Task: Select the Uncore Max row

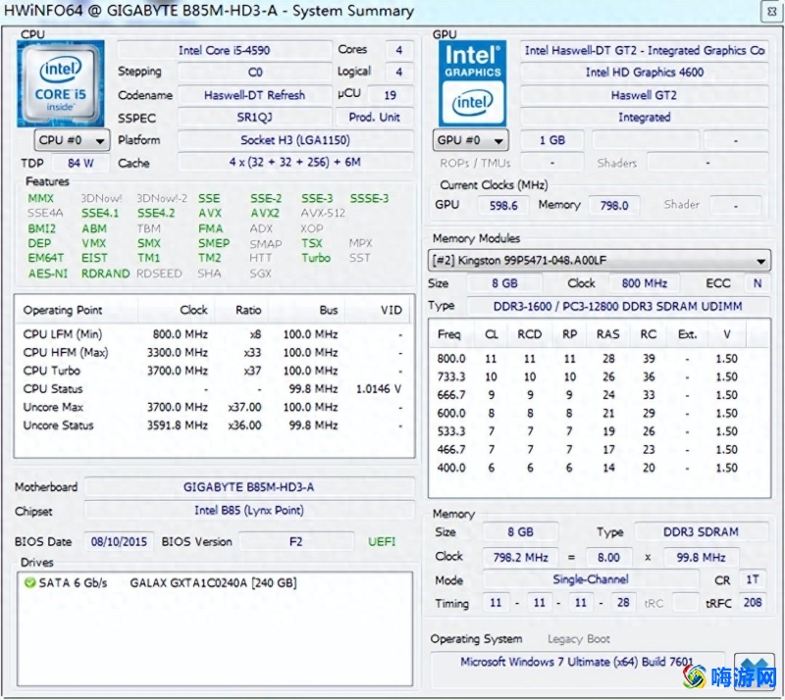Action: tap(213, 407)
